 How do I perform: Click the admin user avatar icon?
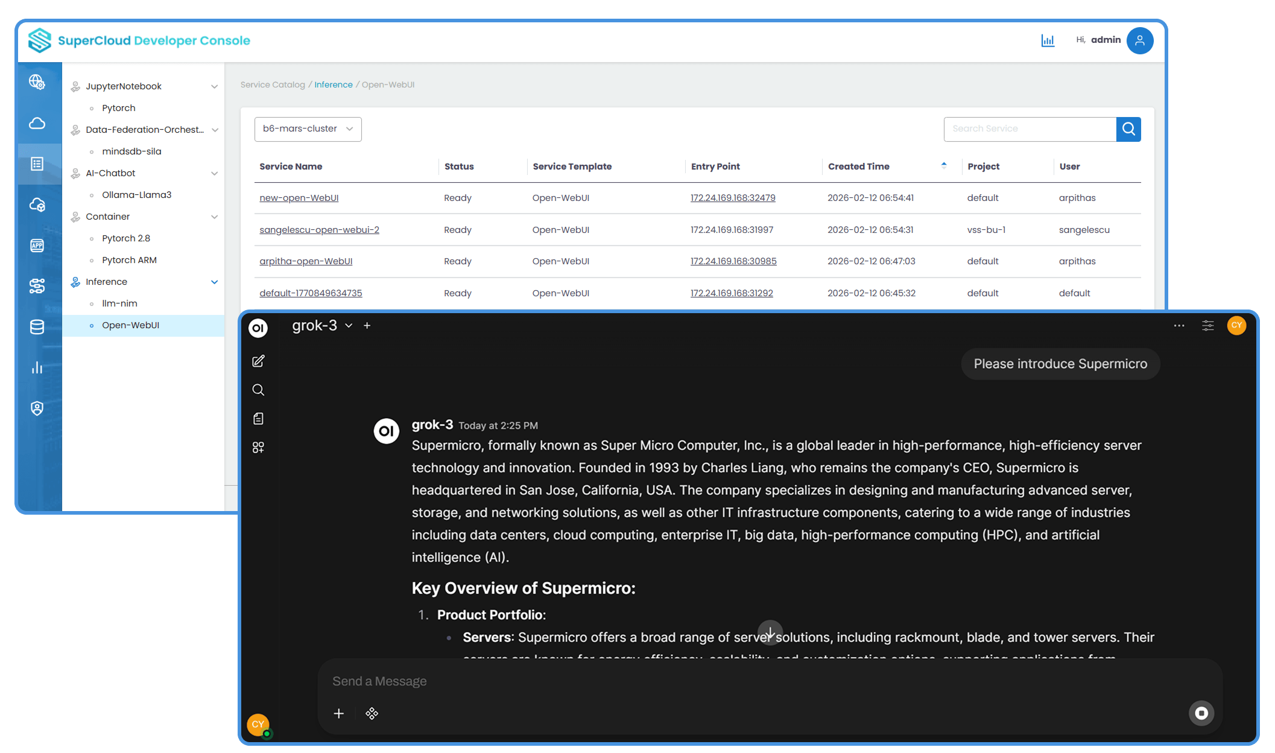pos(1139,40)
